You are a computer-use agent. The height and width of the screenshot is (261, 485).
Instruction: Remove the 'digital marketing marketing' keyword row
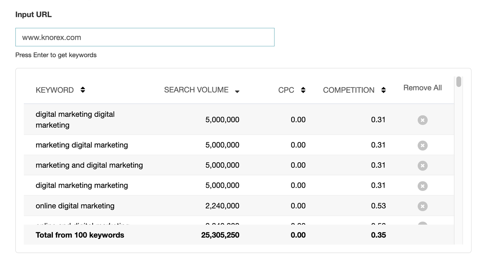pos(422,186)
